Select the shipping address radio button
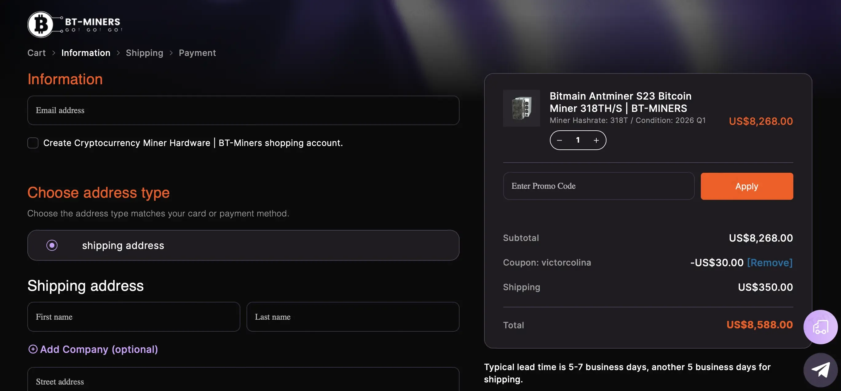This screenshot has width=841, height=391. pyautogui.click(x=52, y=245)
